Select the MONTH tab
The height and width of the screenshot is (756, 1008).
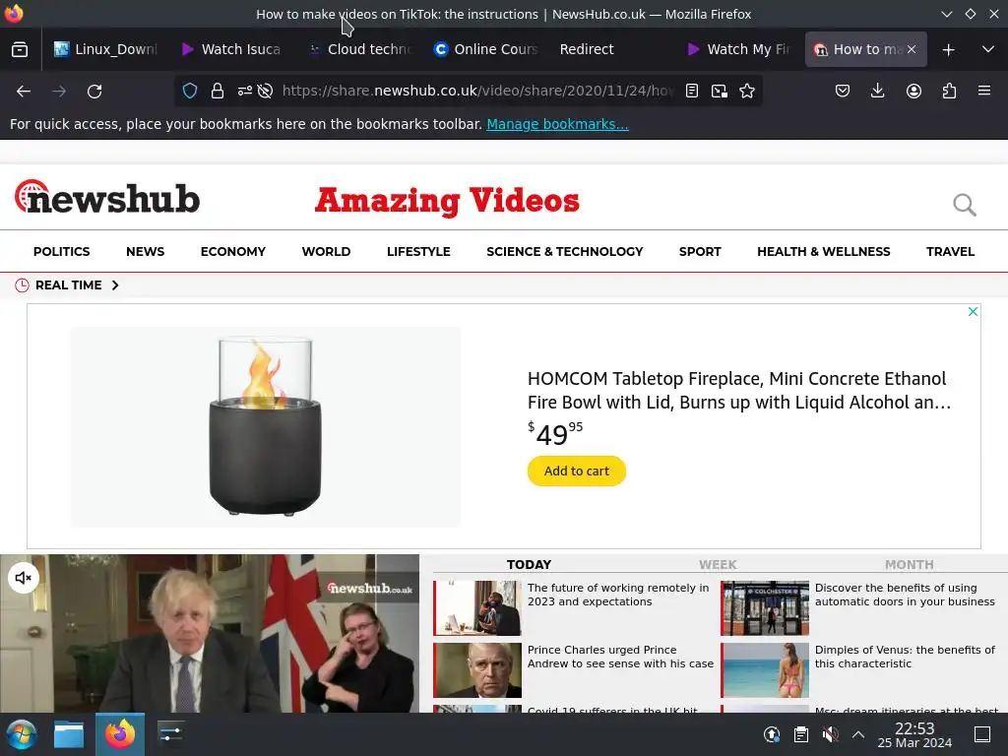coord(909,564)
